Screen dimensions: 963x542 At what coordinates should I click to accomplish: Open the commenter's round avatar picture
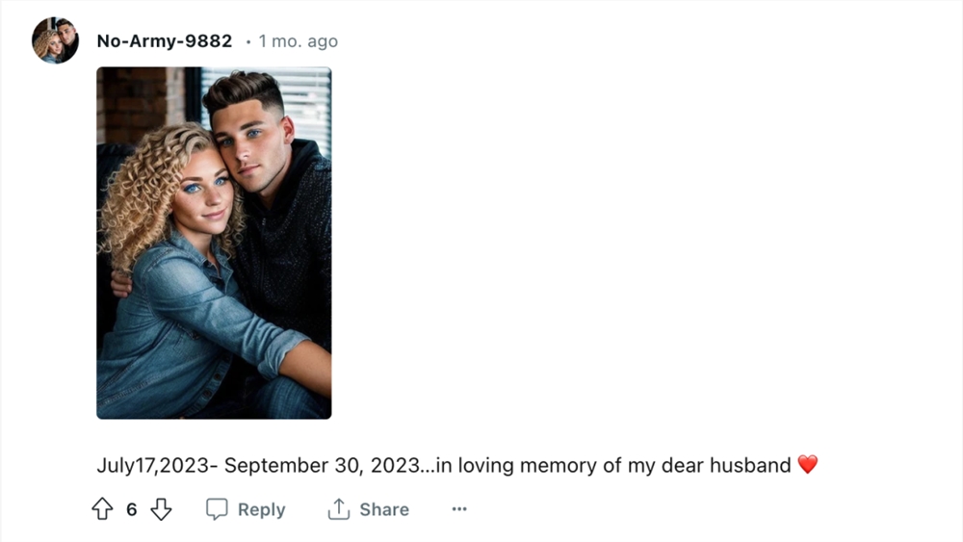55,40
